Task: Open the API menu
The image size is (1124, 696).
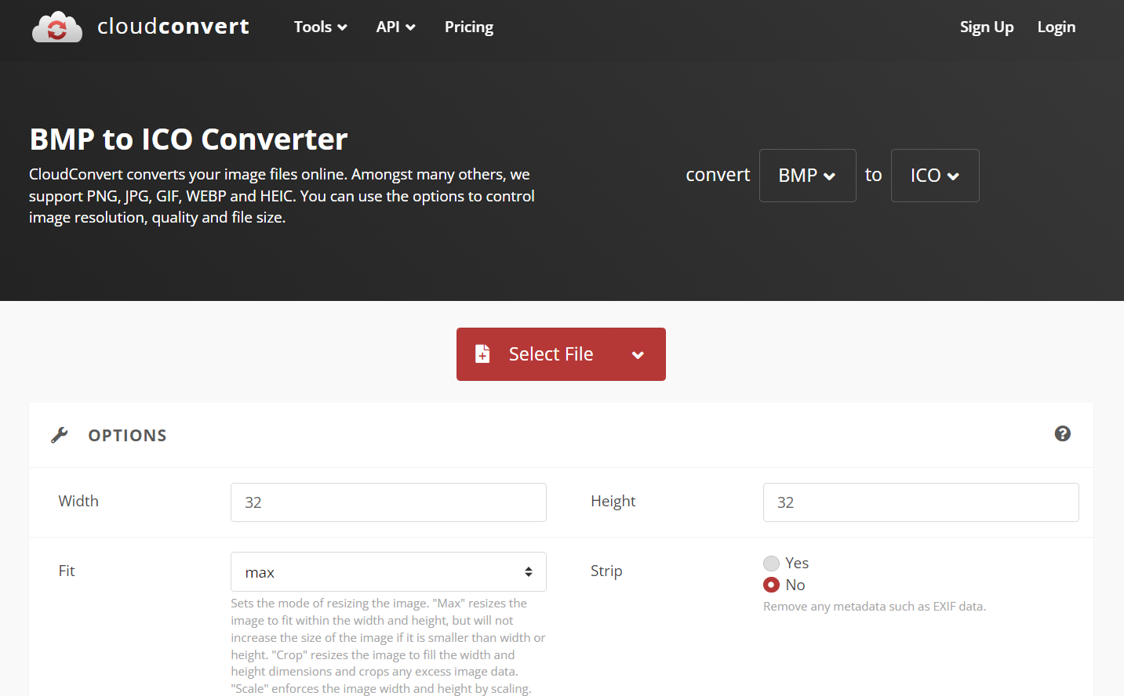Action: tap(395, 27)
